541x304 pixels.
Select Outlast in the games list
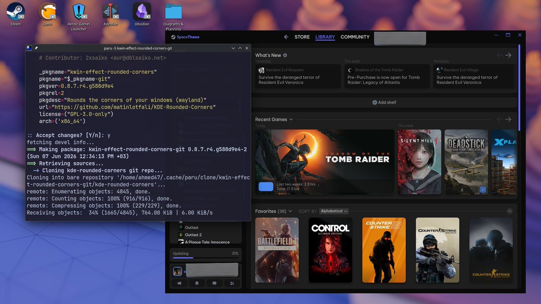coord(192,227)
